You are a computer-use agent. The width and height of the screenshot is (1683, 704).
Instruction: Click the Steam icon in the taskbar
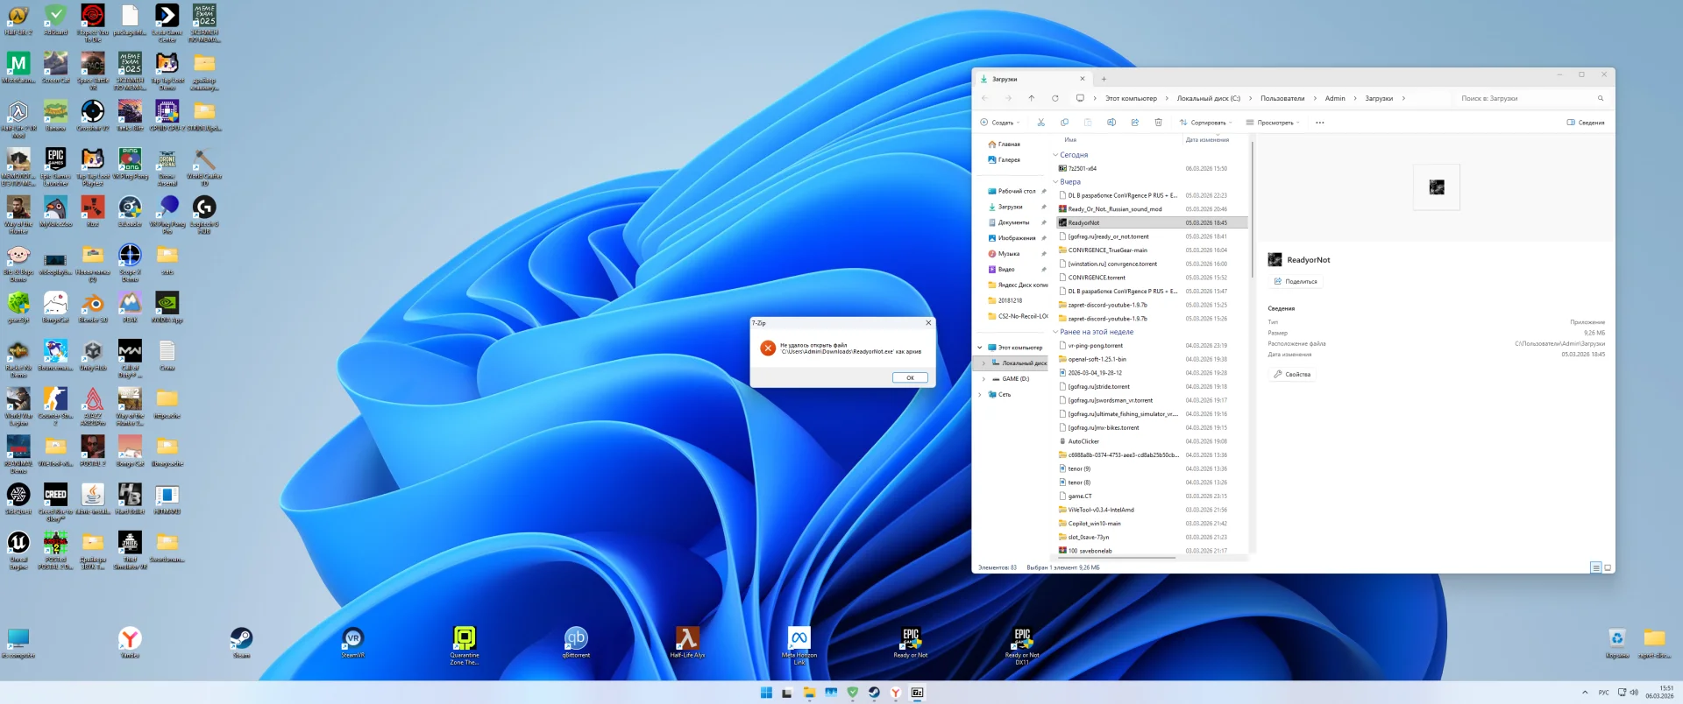click(874, 693)
